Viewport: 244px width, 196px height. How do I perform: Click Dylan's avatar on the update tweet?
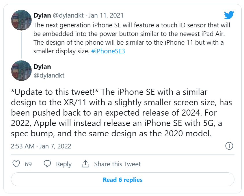coord(21,71)
